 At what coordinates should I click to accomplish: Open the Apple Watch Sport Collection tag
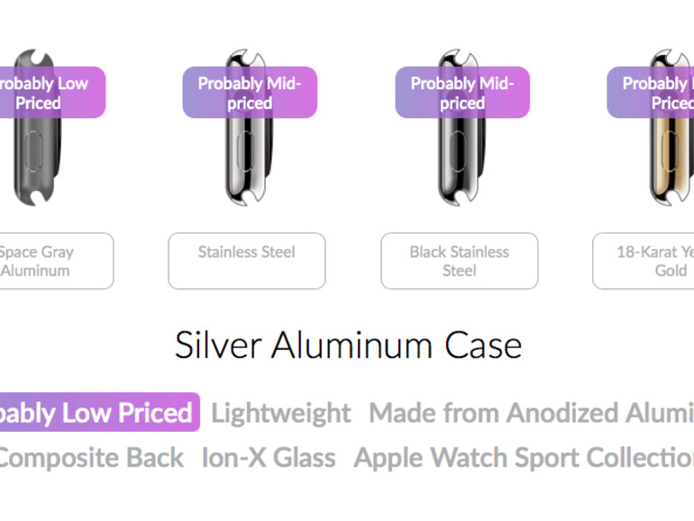coord(525,458)
